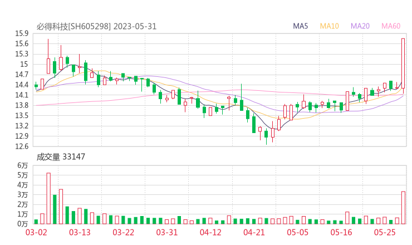Click the MA5 legend label
412x245 pixels.
[x=300, y=26]
